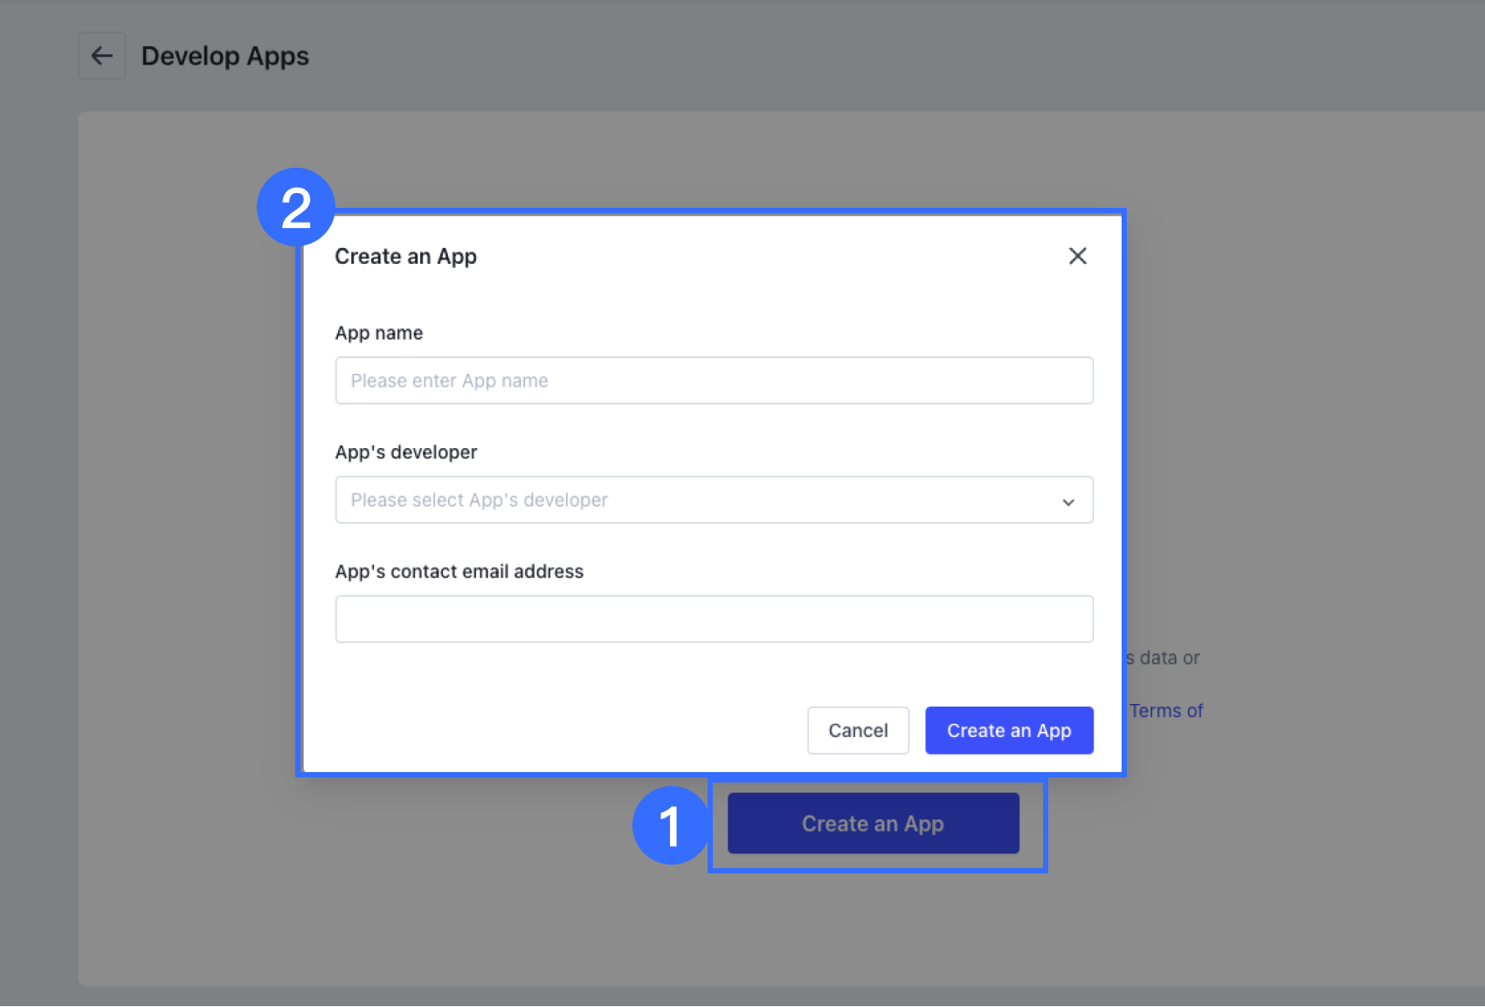Click the App's developer field label

tap(405, 452)
